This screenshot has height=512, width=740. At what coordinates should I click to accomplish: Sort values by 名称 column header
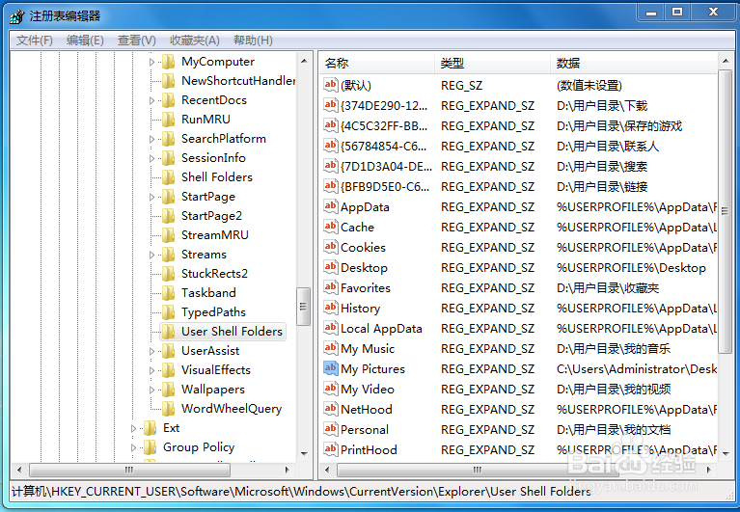click(x=377, y=64)
